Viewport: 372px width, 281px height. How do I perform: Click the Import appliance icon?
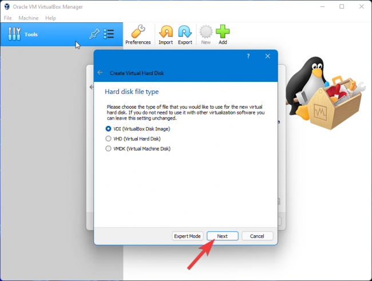[165, 35]
